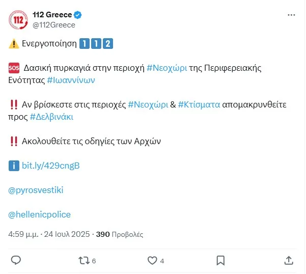Like the tweet with heart icon
306x274 pixels.
coord(152,260)
